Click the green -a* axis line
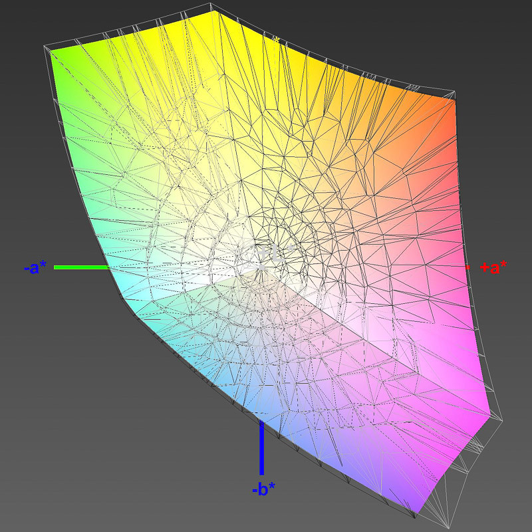Screen dimensions: 532x532 click(x=80, y=267)
